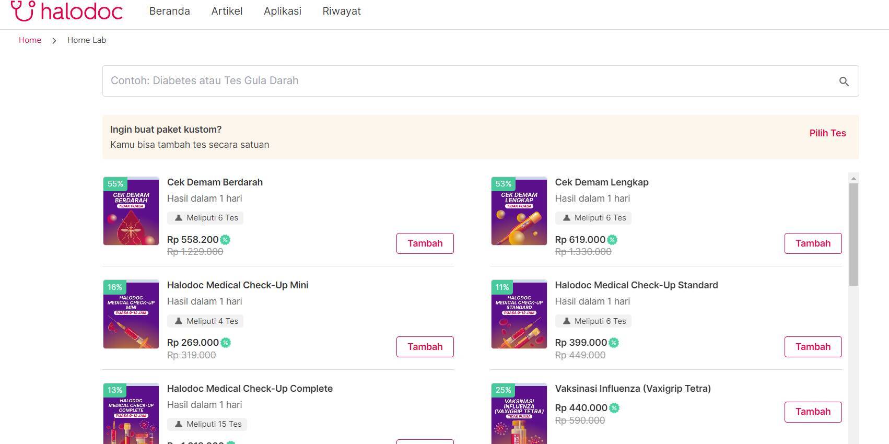Open the Riwayat menu
Screen dimensions: 889x444
click(x=342, y=11)
